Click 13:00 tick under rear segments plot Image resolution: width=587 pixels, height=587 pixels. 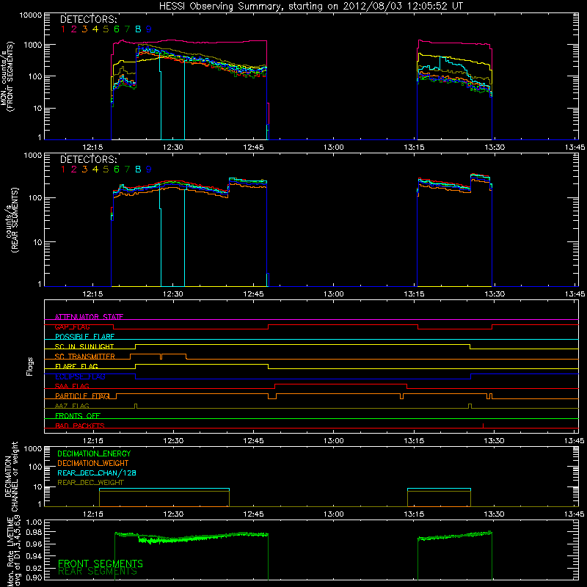coord(334,294)
